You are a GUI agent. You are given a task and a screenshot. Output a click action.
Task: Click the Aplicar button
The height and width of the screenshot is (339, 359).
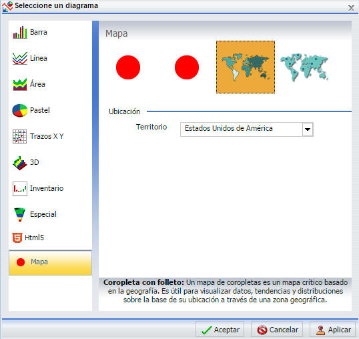pyautogui.click(x=333, y=330)
